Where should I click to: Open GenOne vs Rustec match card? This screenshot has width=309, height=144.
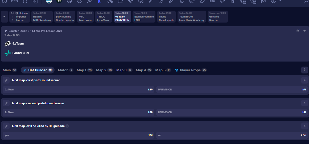tap(217, 16)
